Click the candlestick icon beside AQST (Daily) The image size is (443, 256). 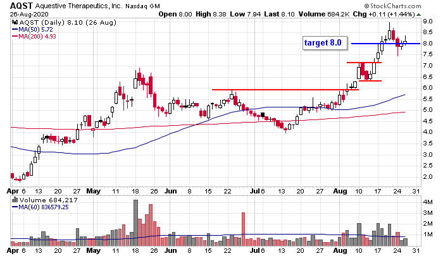click(x=15, y=23)
